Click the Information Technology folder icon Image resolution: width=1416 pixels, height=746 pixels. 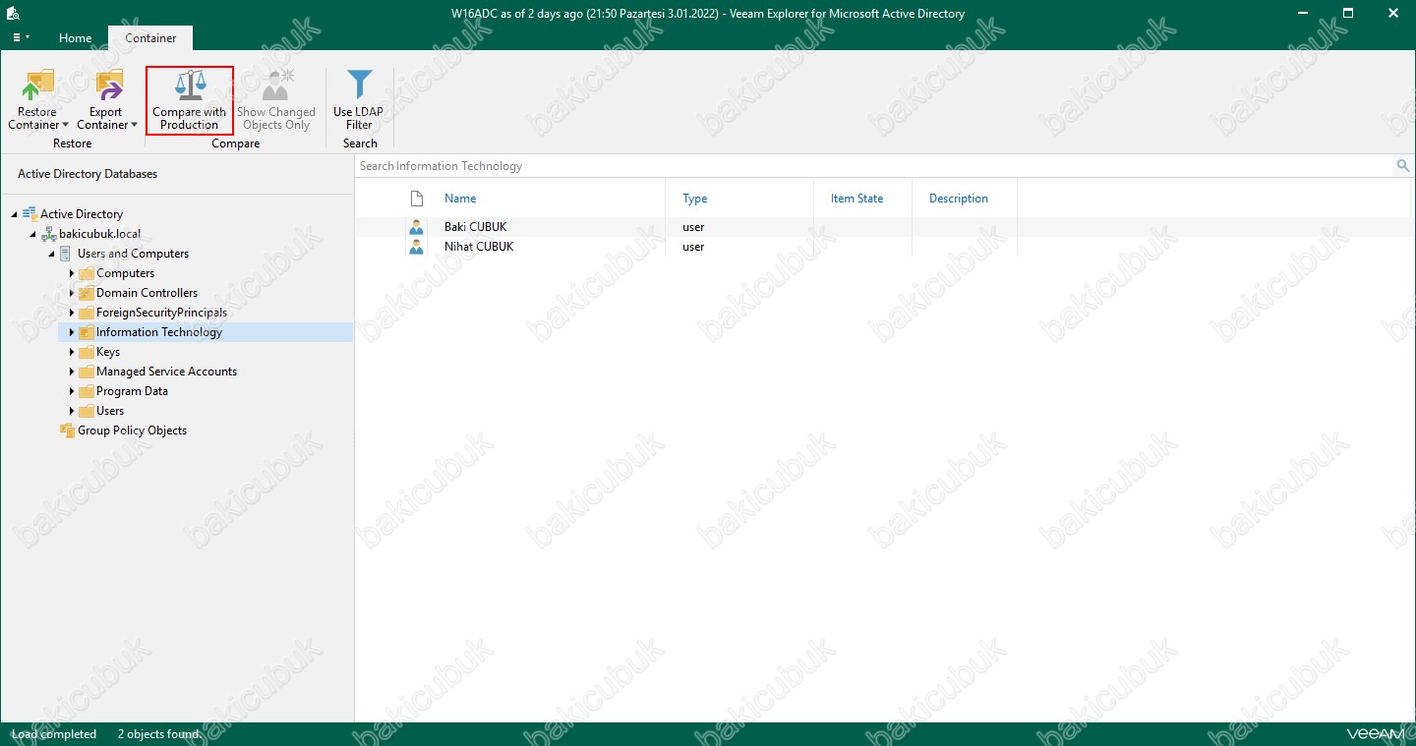tap(87, 332)
